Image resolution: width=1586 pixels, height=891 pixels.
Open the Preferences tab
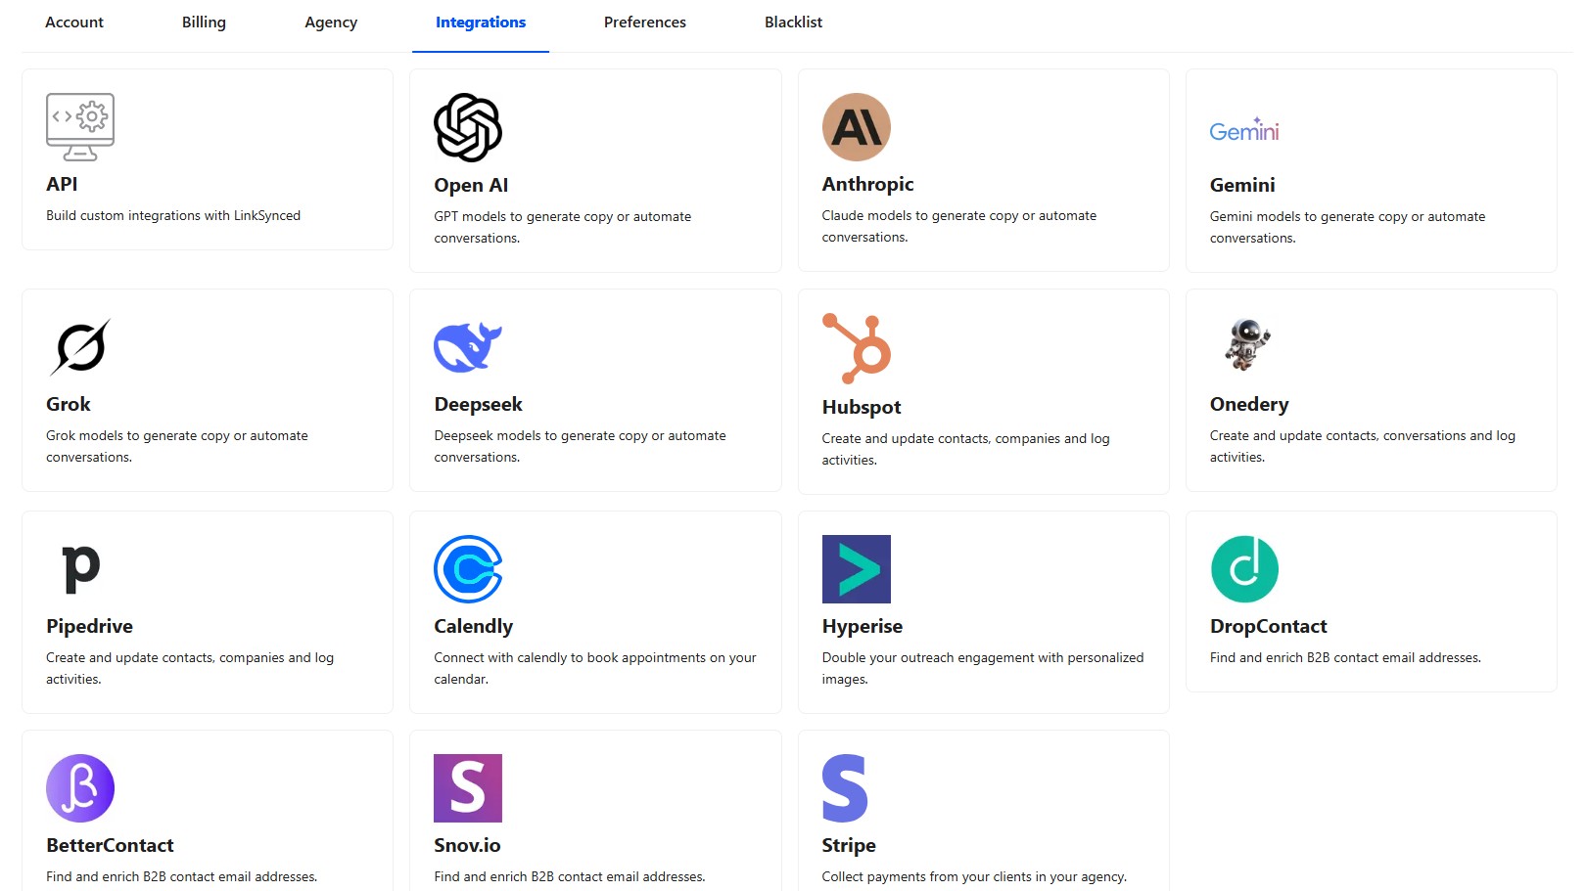tap(645, 22)
